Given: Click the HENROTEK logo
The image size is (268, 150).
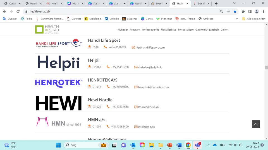Looking at the screenshot, I should [59, 83].
